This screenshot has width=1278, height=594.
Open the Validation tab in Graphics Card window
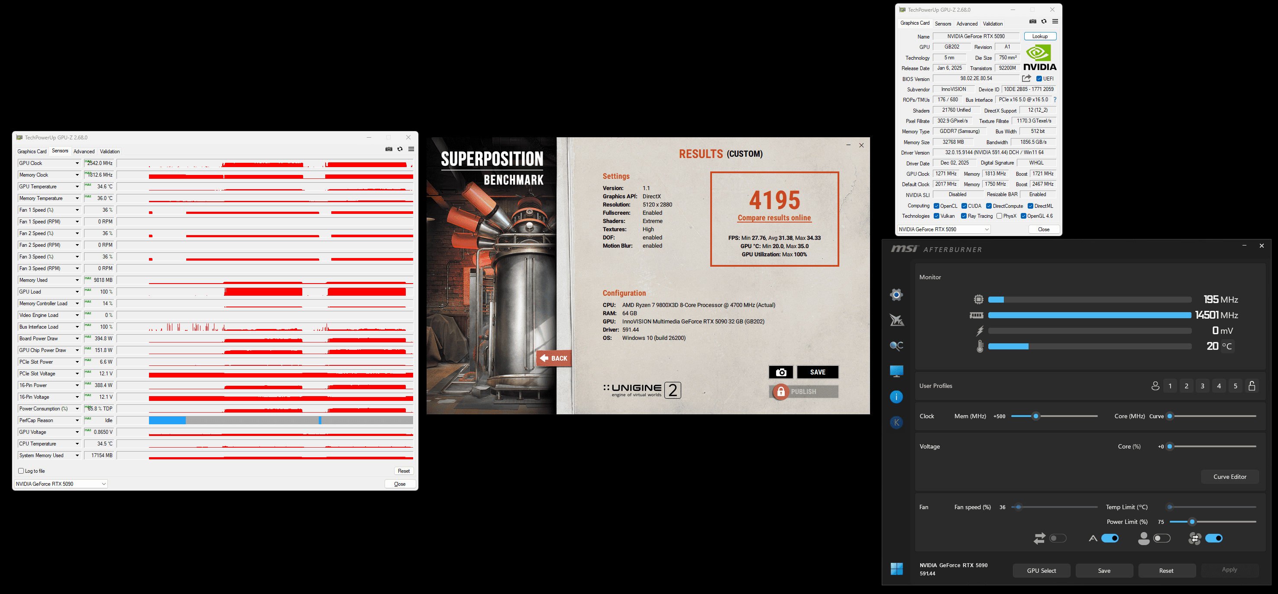pyautogui.click(x=992, y=24)
